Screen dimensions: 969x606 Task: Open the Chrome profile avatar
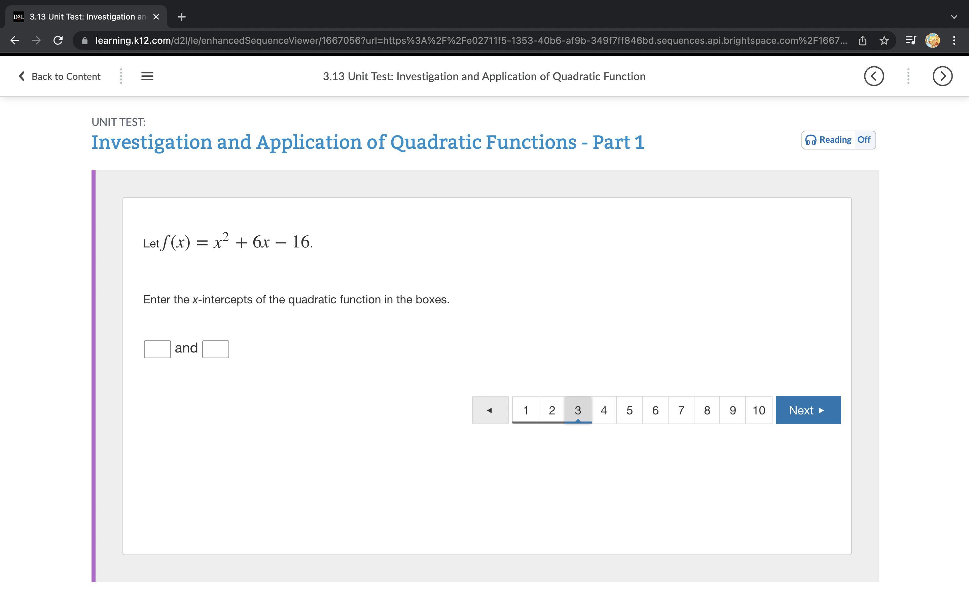[933, 40]
